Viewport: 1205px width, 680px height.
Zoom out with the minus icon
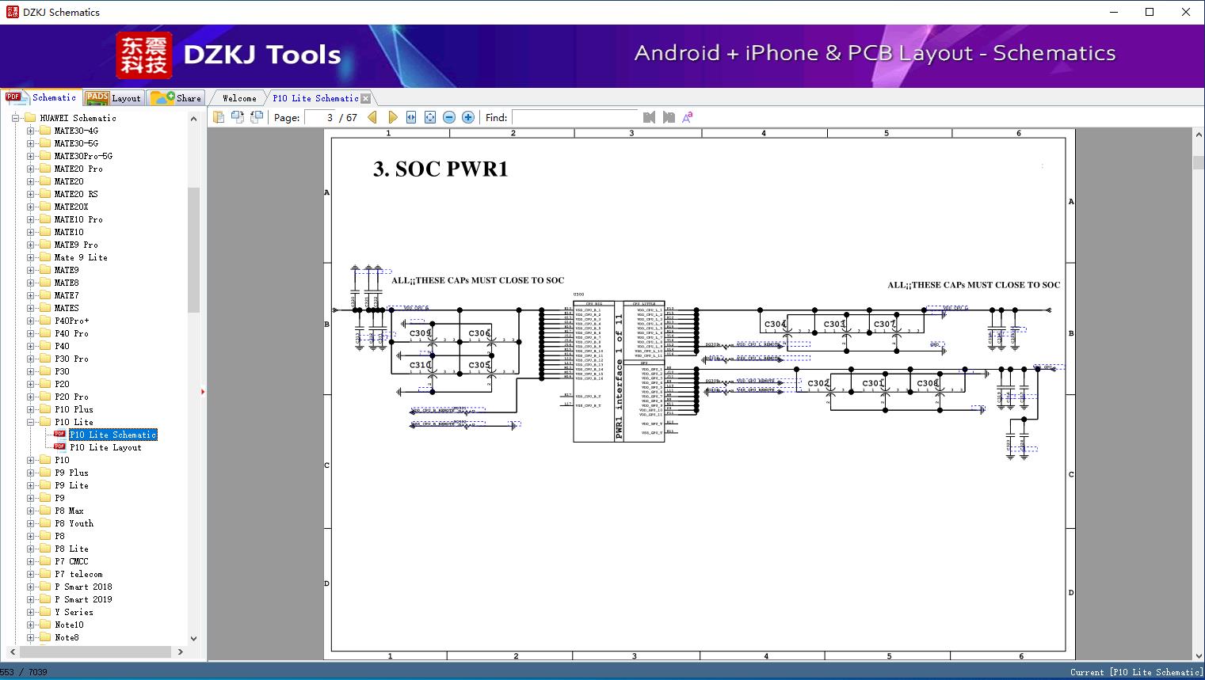[x=449, y=117]
